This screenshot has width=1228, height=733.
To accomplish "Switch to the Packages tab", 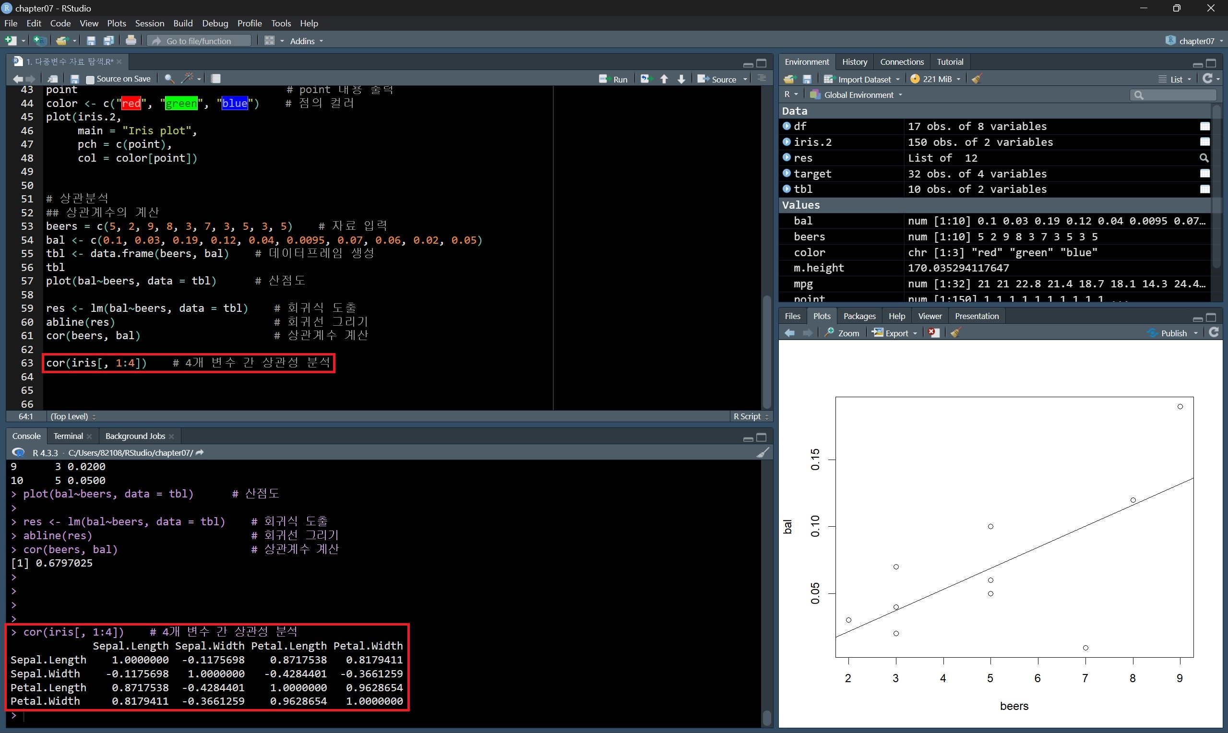I will coord(859,316).
